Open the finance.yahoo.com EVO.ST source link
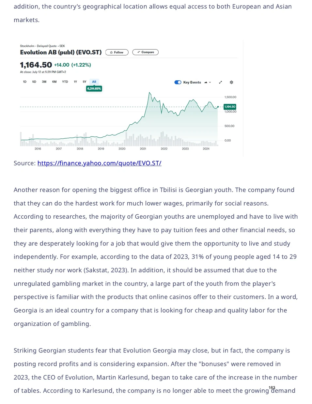 coord(99,163)
